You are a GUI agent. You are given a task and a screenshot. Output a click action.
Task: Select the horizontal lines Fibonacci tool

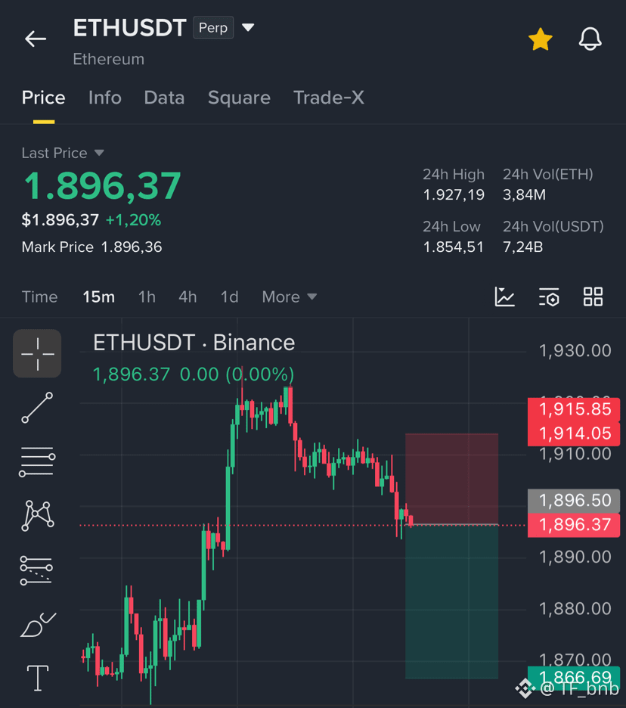tap(38, 461)
